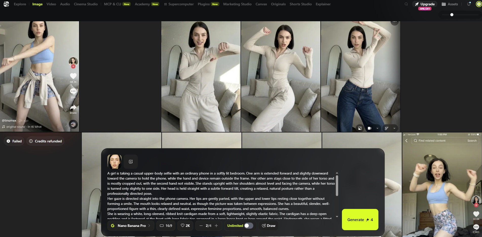
Task: Switch to the Video tab
Action: coord(51,4)
